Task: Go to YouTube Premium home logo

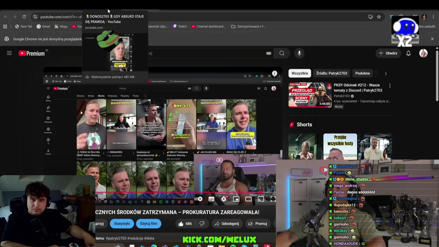Action: pyautogui.click(x=32, y=53)
